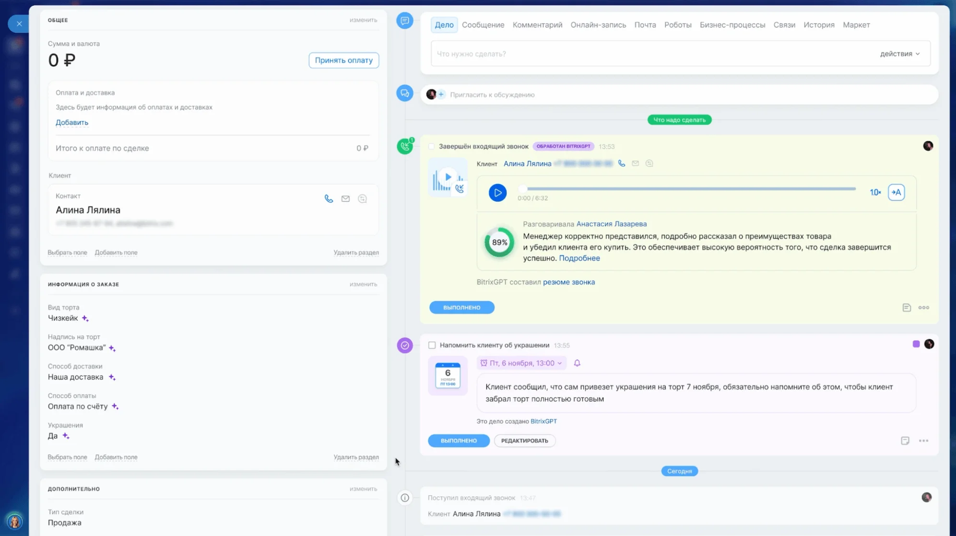Viewport: 956px width, 536px height.
Task: Click the call recording waveform thumbnail
Action: 448,178
